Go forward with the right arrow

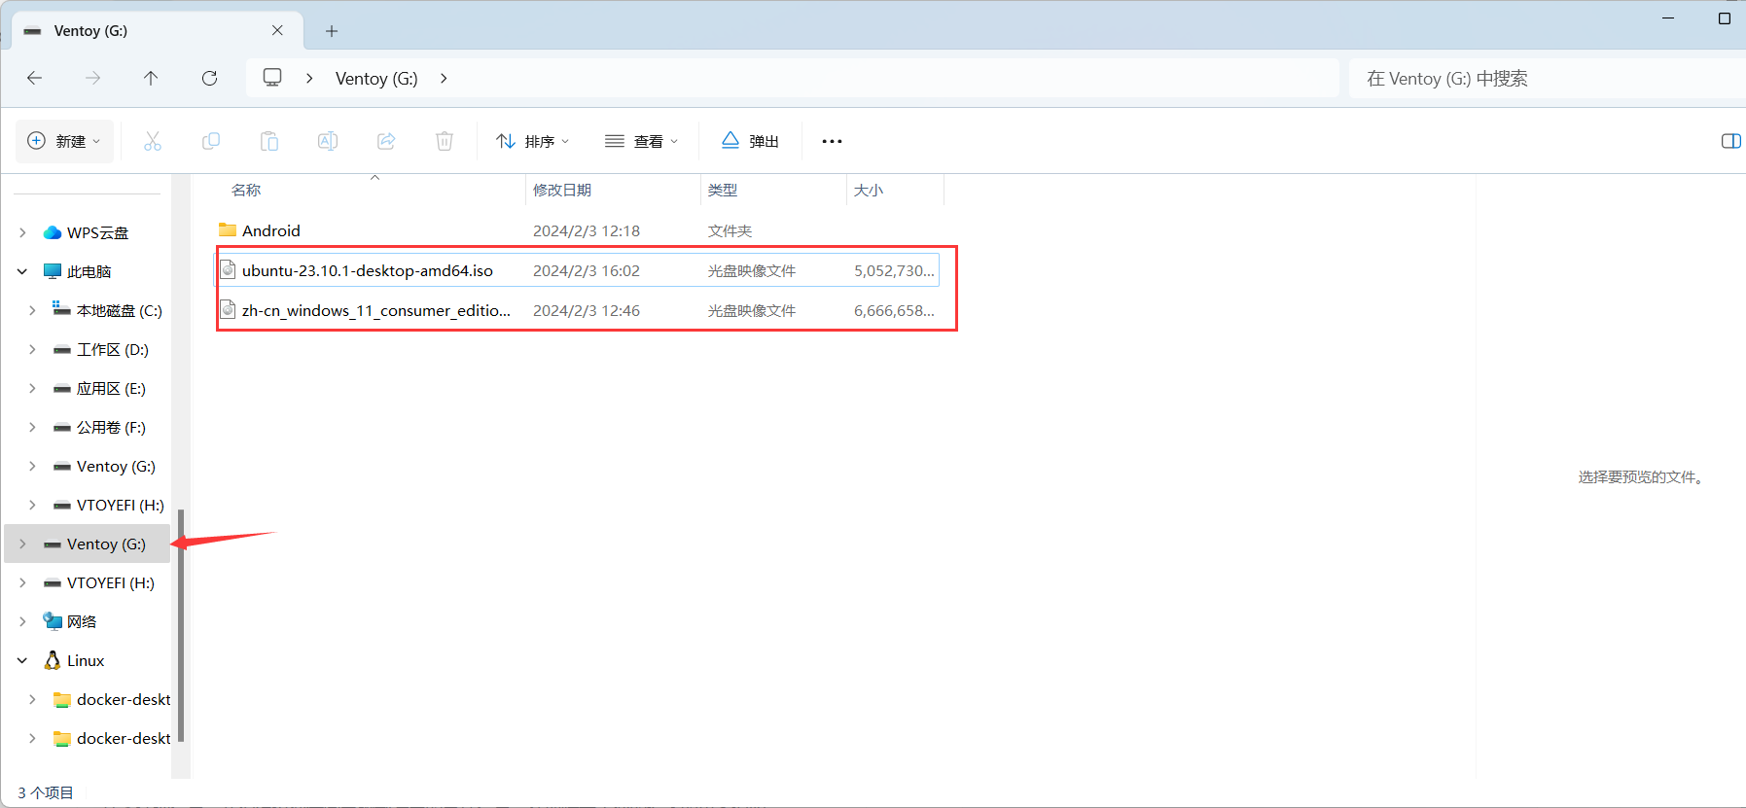tap(92, 78)
